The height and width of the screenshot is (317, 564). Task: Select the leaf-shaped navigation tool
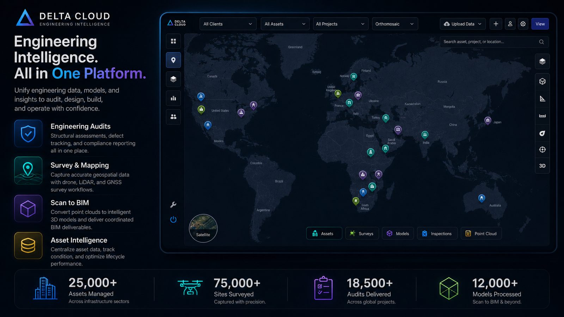pyautogui.click(x=542, y=133)
